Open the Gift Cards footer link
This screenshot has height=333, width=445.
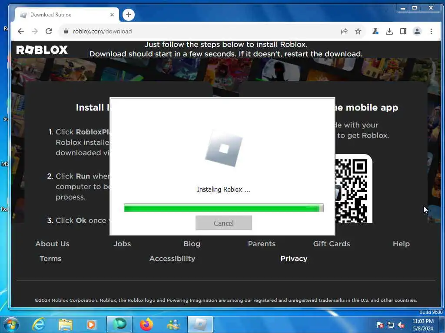coord(332,244)
